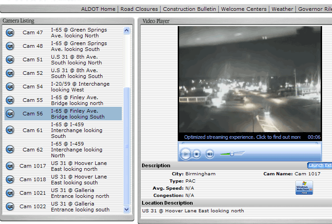Click camera list scrollbar up arrow
332x224 pixels.
point(127,31)
